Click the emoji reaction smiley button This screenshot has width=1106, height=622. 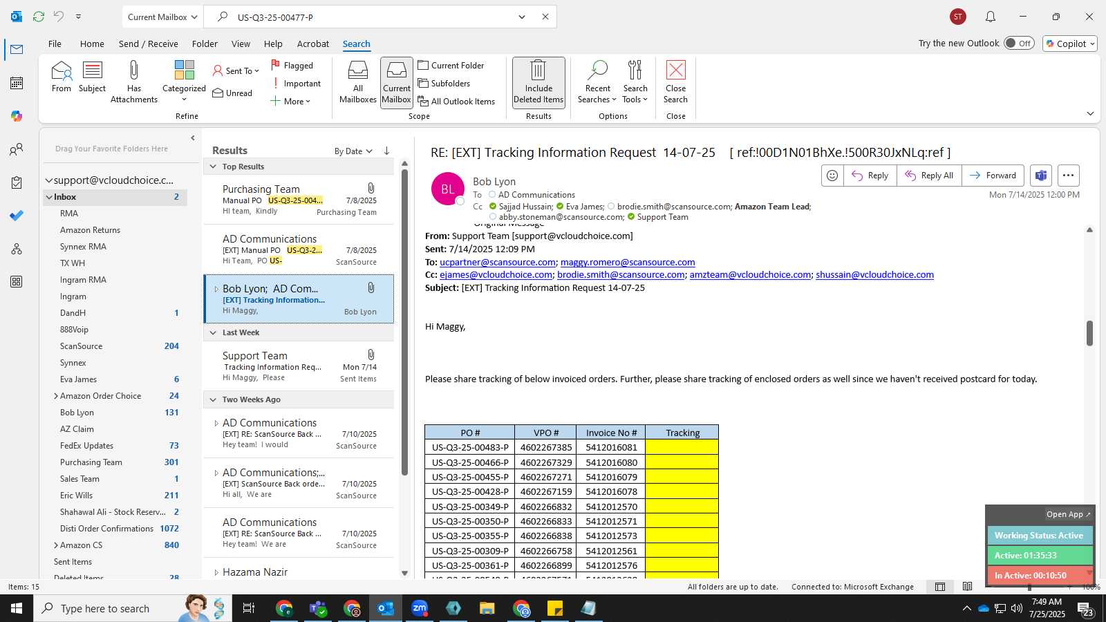[x=832, y=176]
